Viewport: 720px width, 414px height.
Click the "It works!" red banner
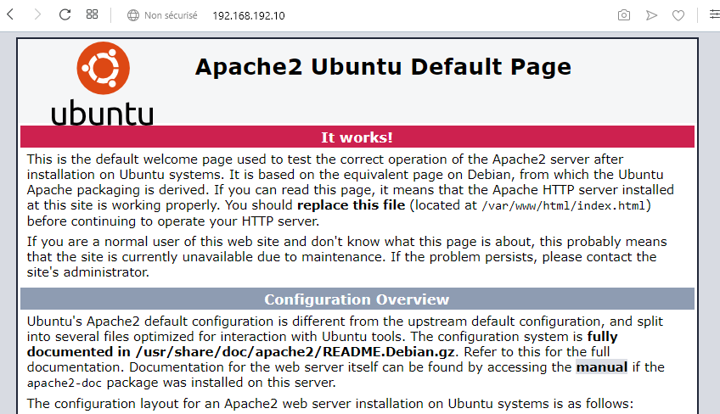(357, 137)
